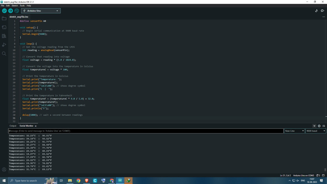Screen dimensions: 327x184
Task: Open the Windows action center notifications
Action: coord(321,181)
